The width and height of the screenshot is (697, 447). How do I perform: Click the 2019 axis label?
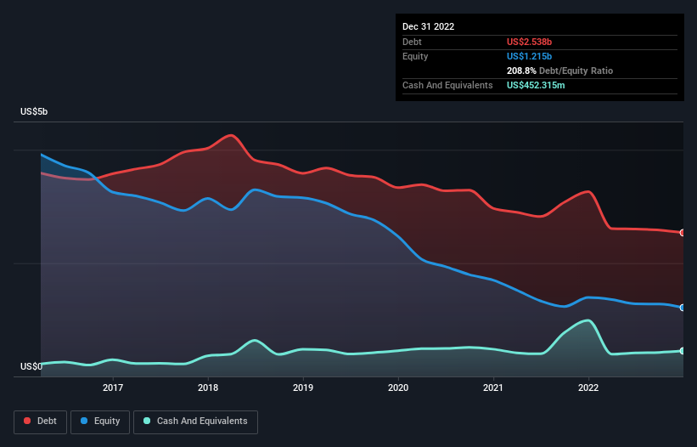pos(303,388)
